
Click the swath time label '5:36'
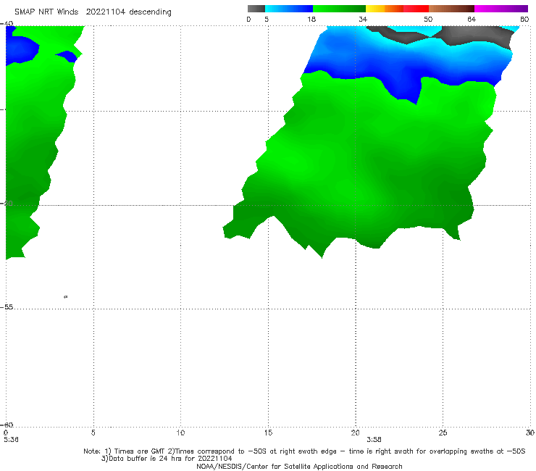(11, 440)
